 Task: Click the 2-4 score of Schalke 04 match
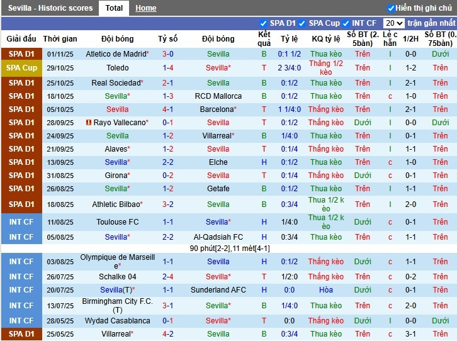click(x=168, y=277)
